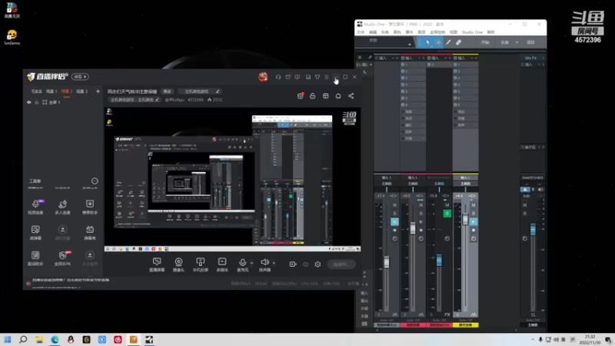The height and width of the screenshot is (346, 615).
Task: Open insert dropdown on fourth mixer channel
Action: (x=471, y=58)
